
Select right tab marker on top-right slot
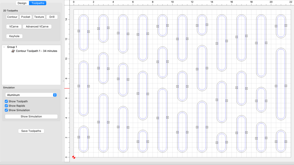(x=286, y=25)
